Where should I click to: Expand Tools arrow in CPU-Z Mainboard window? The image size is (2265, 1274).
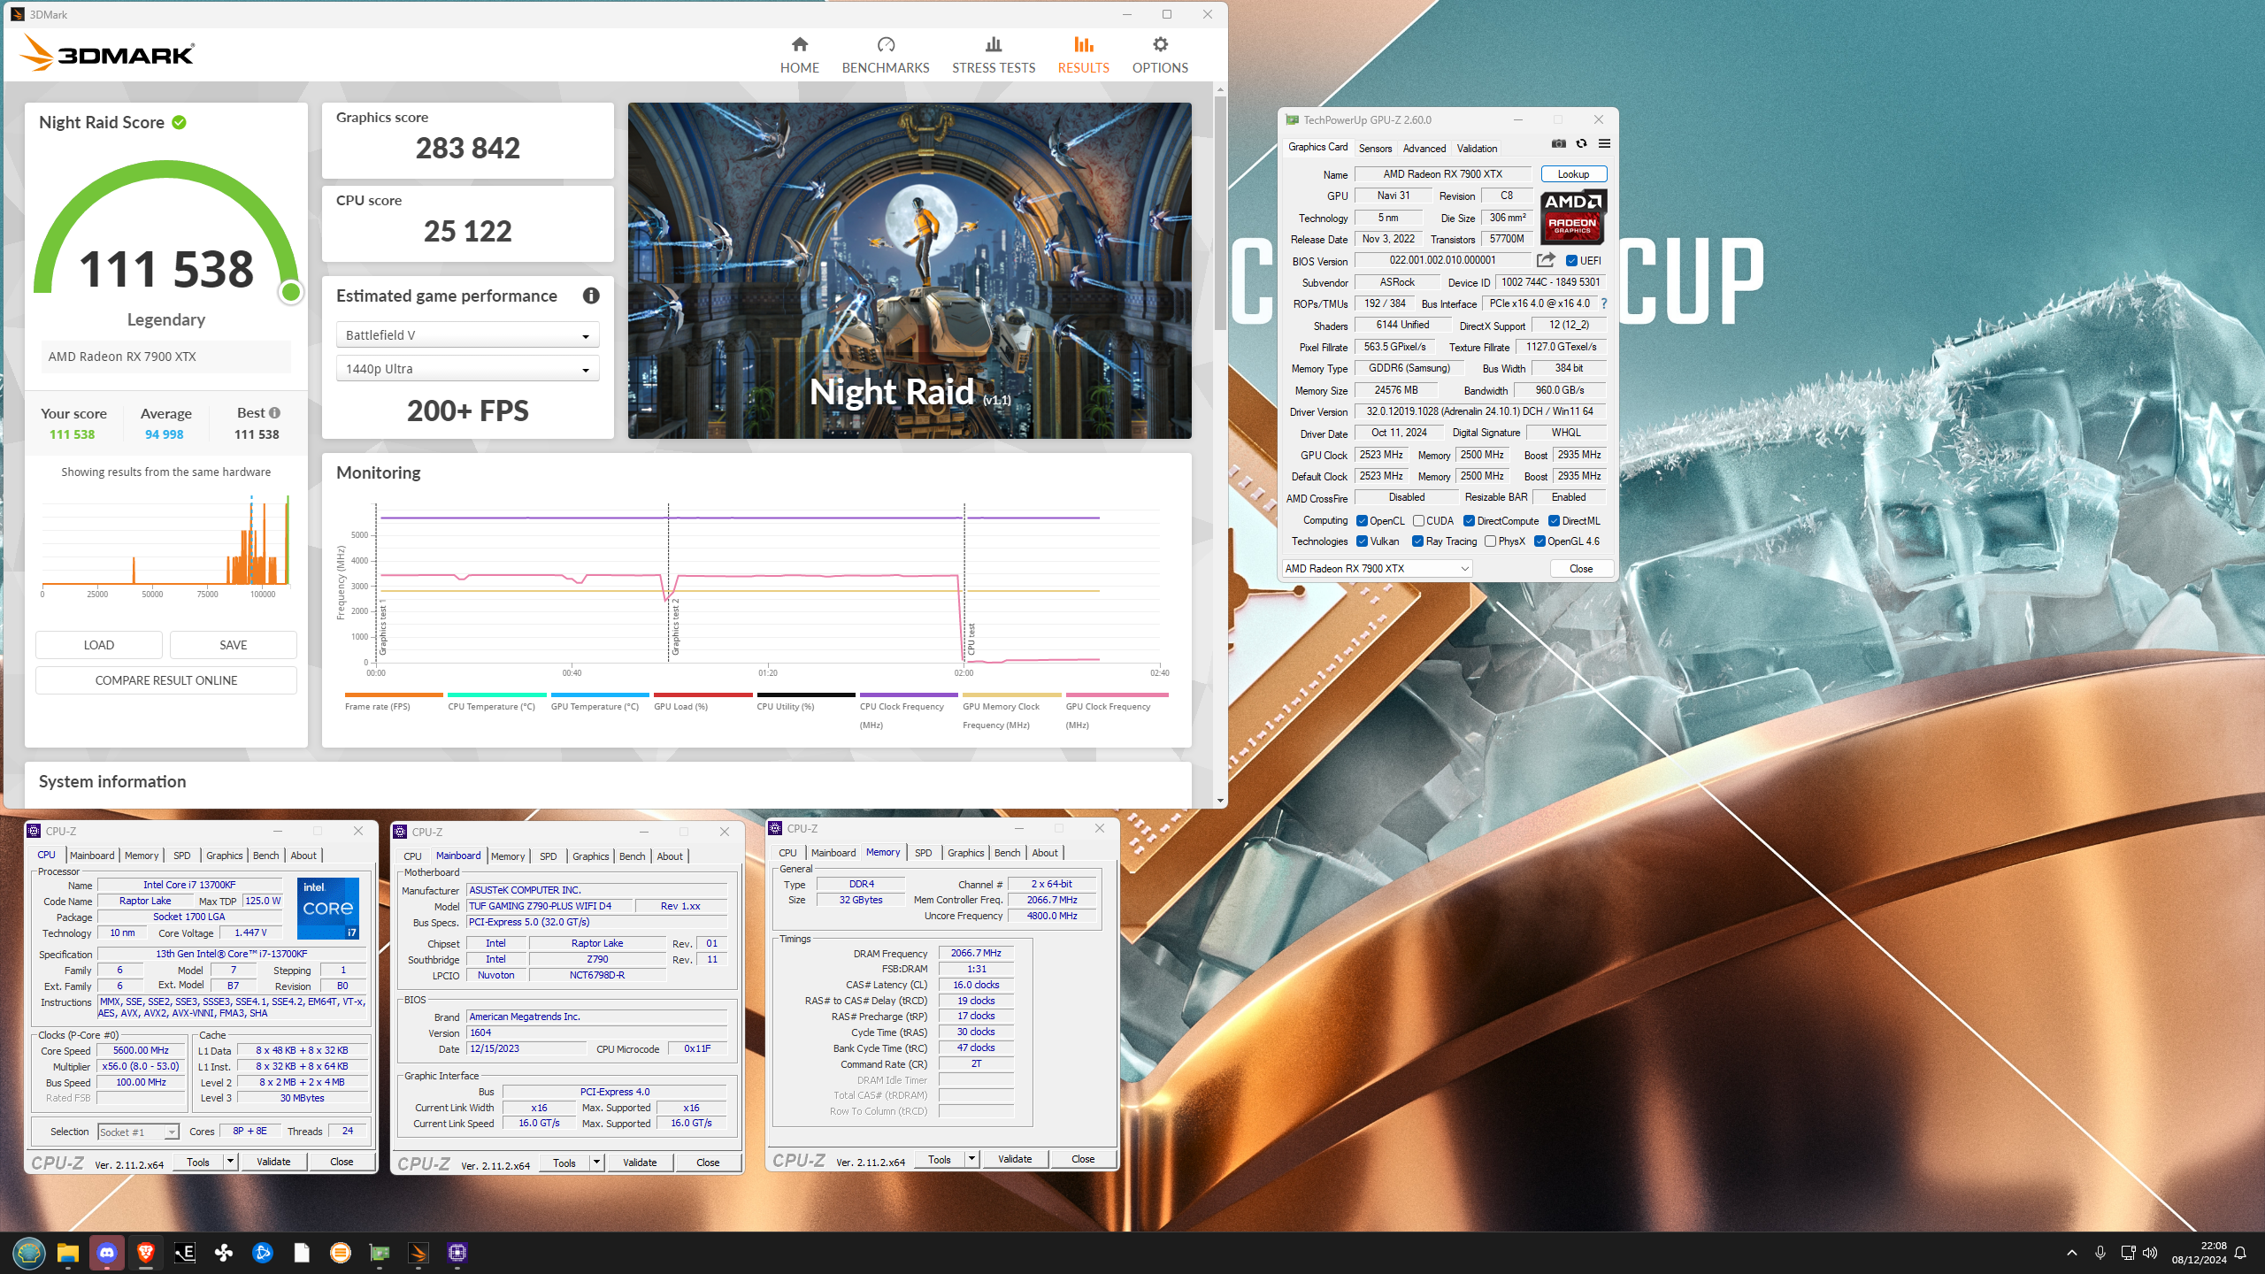pos(597,1163)
